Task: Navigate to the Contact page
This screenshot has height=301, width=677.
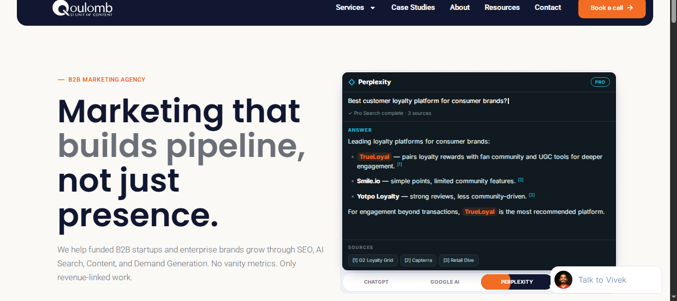Action: tap(548, 7)
